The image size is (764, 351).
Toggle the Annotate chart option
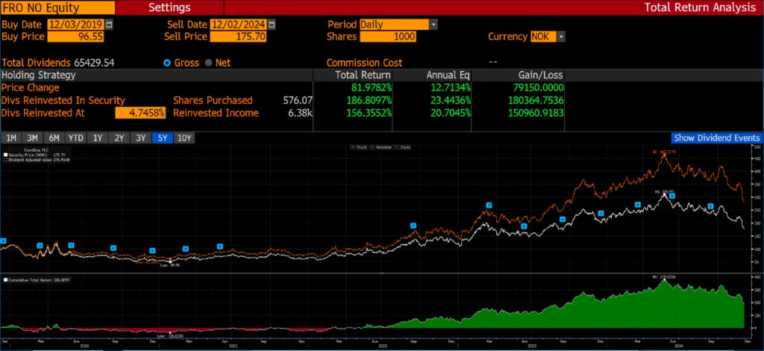pos(380,146)
